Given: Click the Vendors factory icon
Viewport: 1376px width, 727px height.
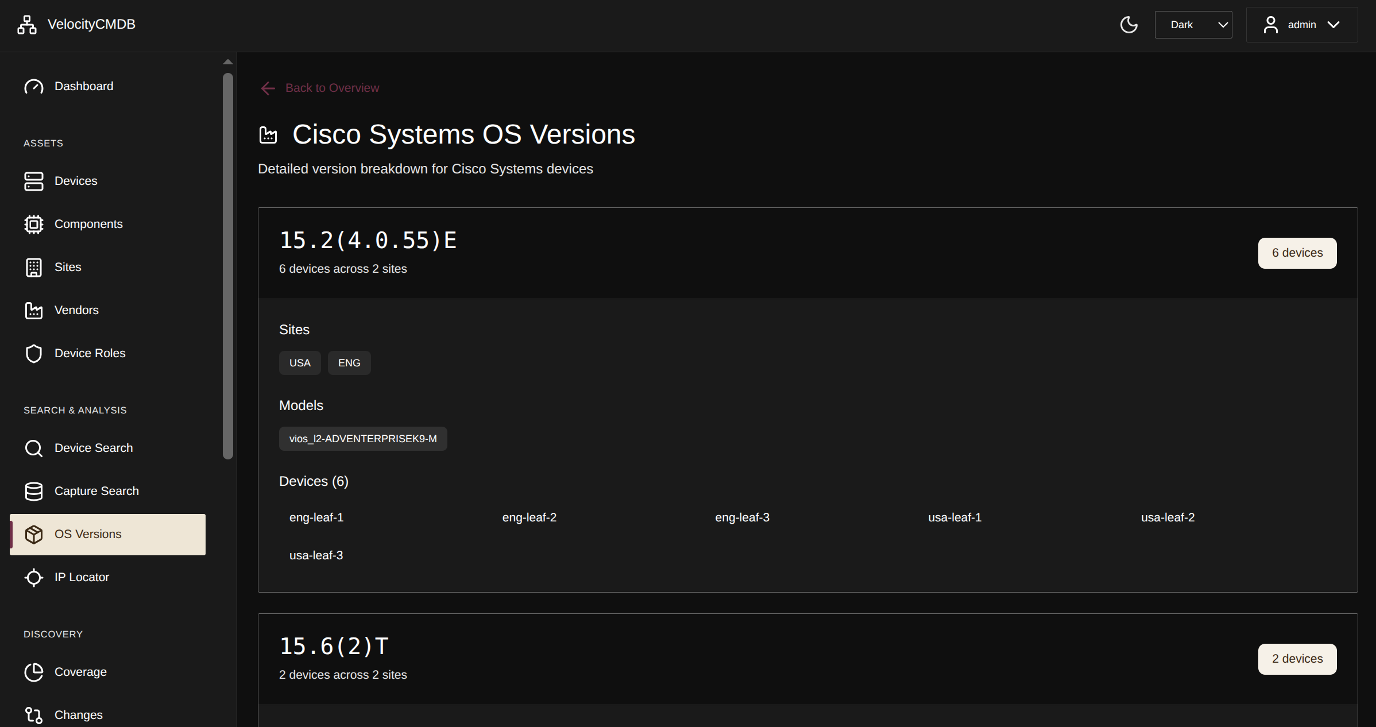Looking at the screenshot, I should [x=34, y=311].
